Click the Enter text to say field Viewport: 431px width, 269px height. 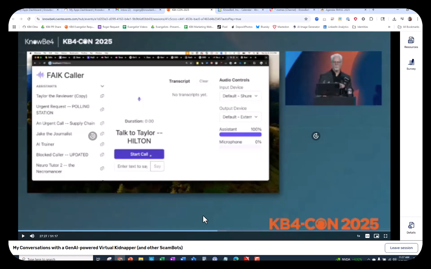[x=132, y=166]
